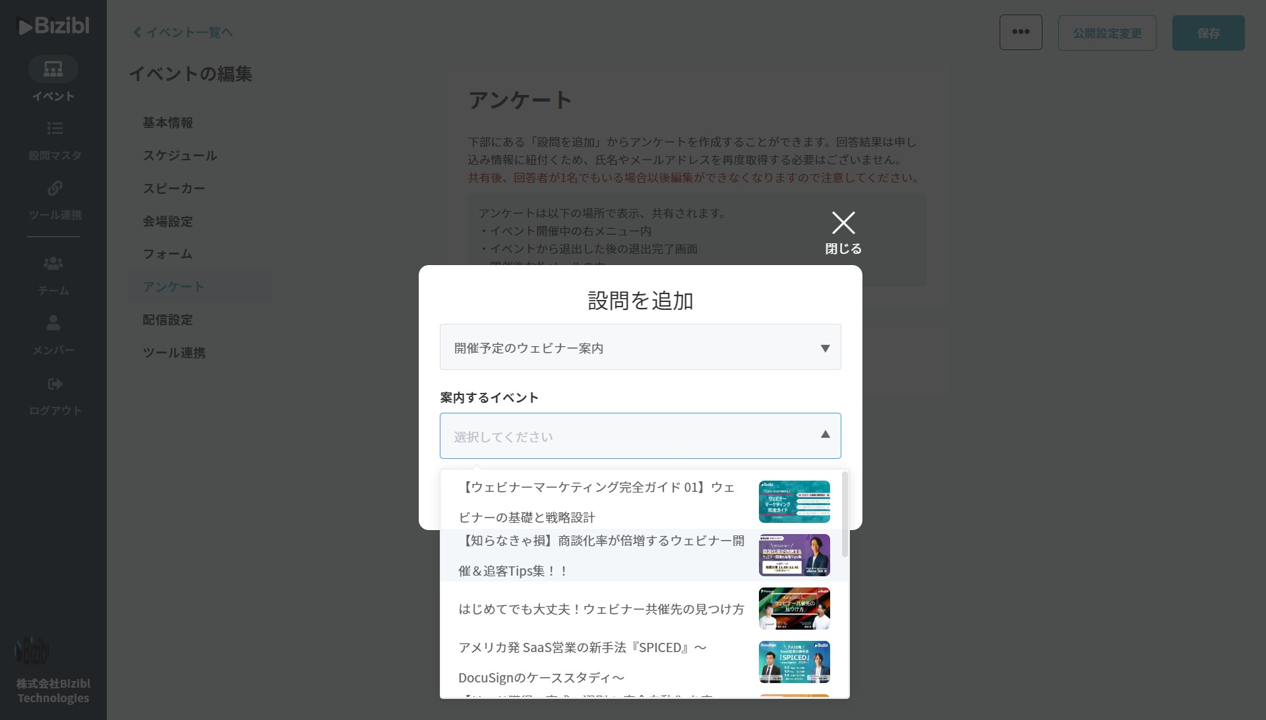The image size is (1266, 720).
Task: Go to 配信設定 section
Action: (167, 320)
